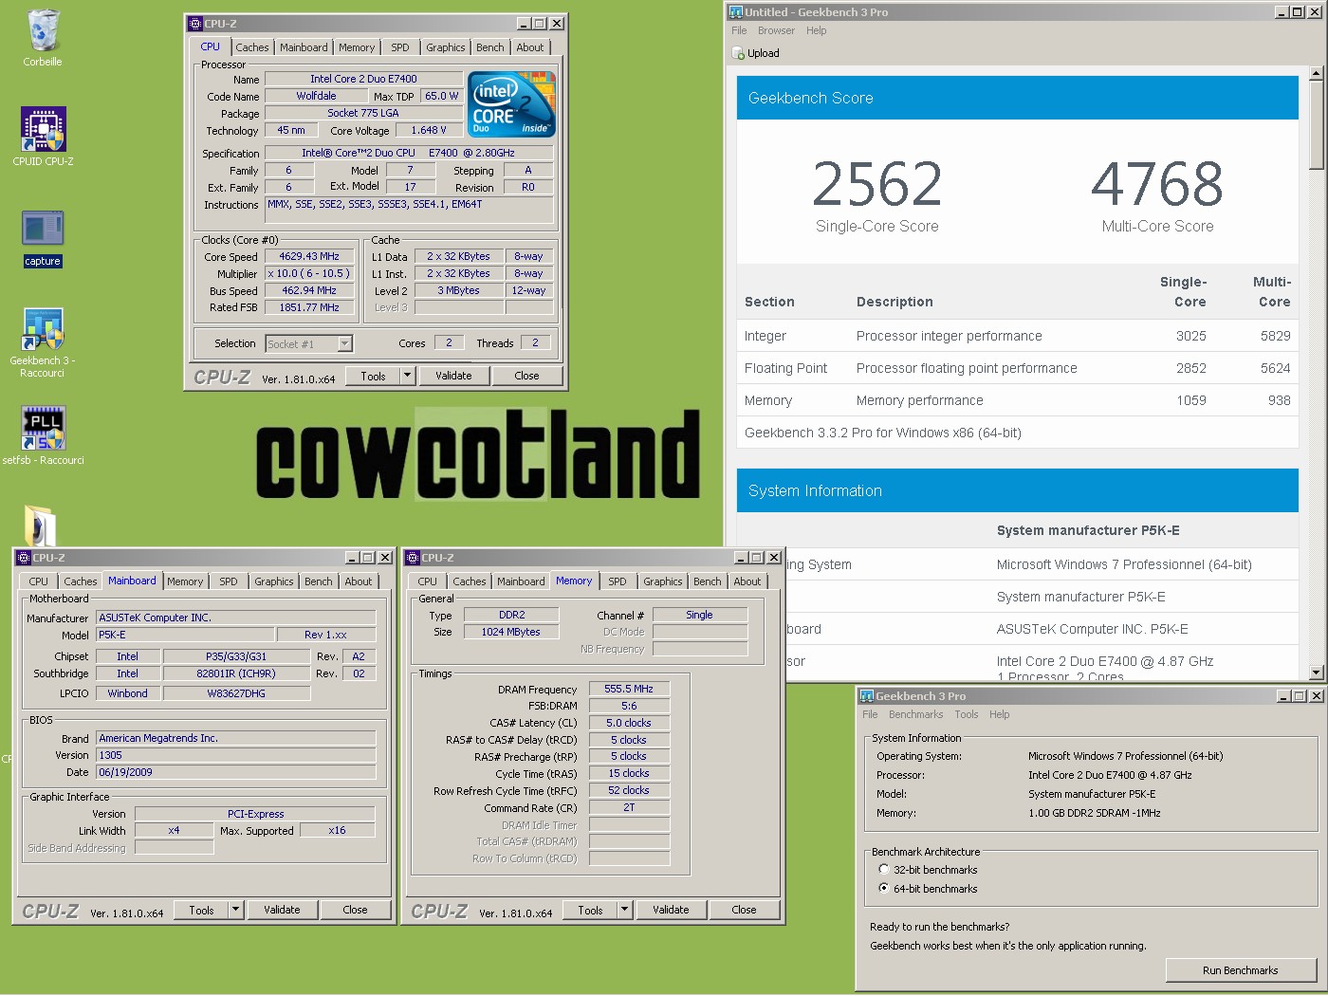
Task: Open the Socket #1 selection dropdown
Action: 345,344
